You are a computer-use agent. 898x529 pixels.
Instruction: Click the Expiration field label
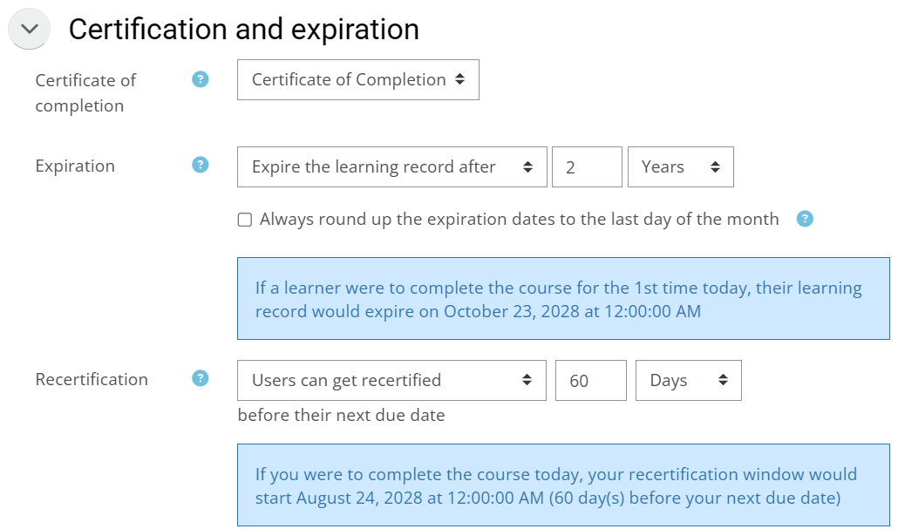75,166
